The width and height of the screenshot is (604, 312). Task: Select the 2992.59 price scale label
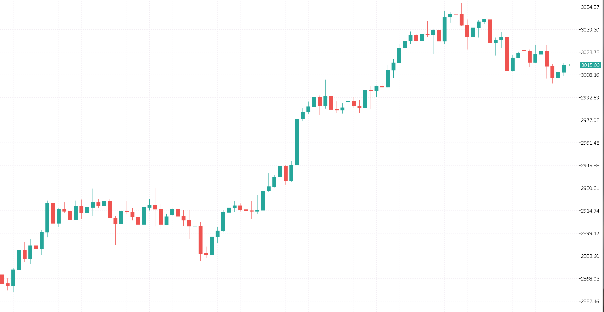(590, 98)
